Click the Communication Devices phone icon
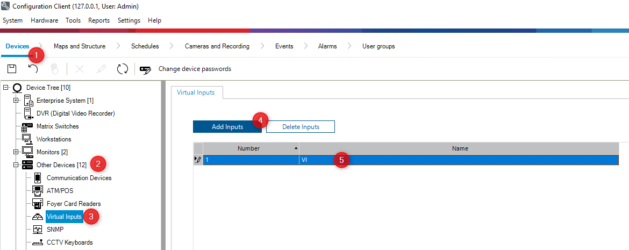The image size is (629, 250). (38, 178)
